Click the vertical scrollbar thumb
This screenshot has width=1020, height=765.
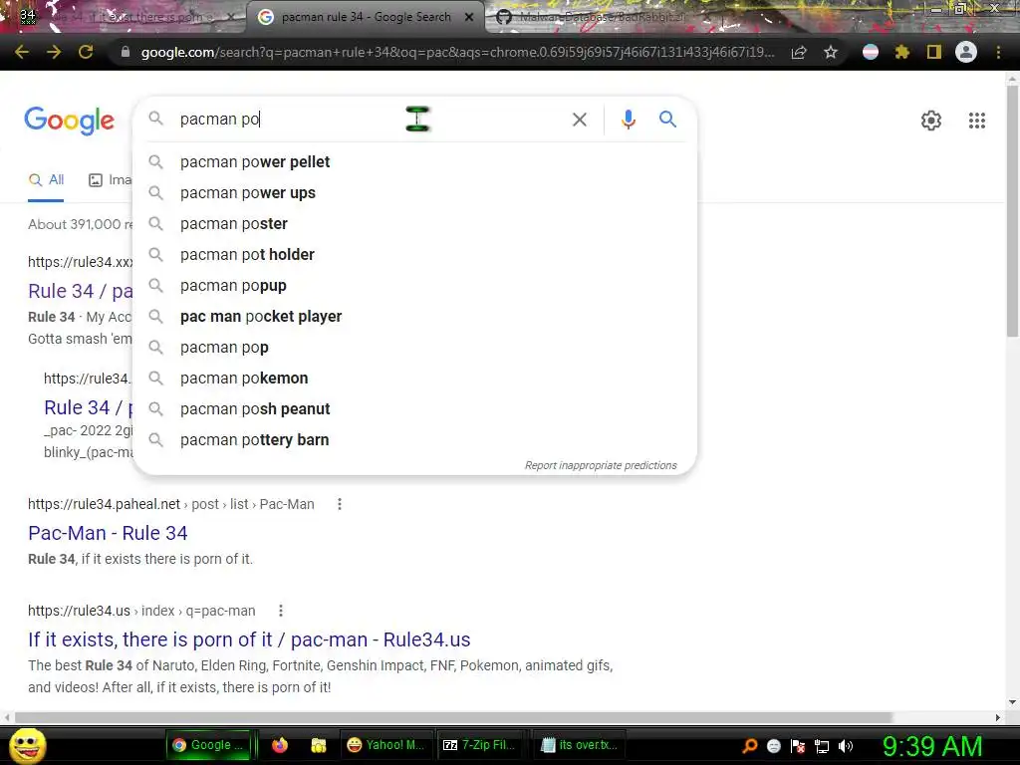(x=1012, y=211)
